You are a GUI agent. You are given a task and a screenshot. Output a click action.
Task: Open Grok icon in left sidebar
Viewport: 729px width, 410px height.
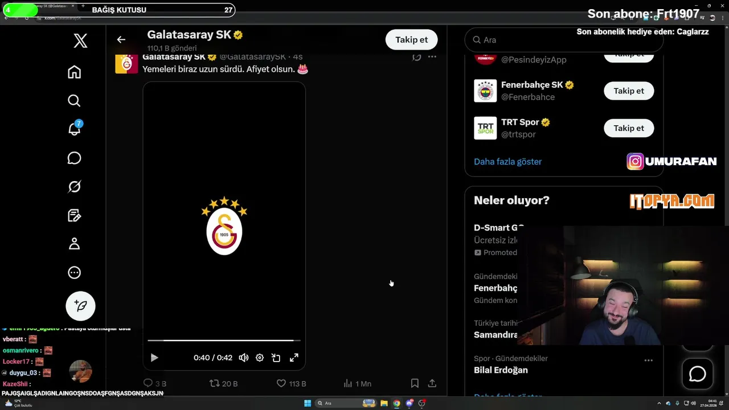74,187
